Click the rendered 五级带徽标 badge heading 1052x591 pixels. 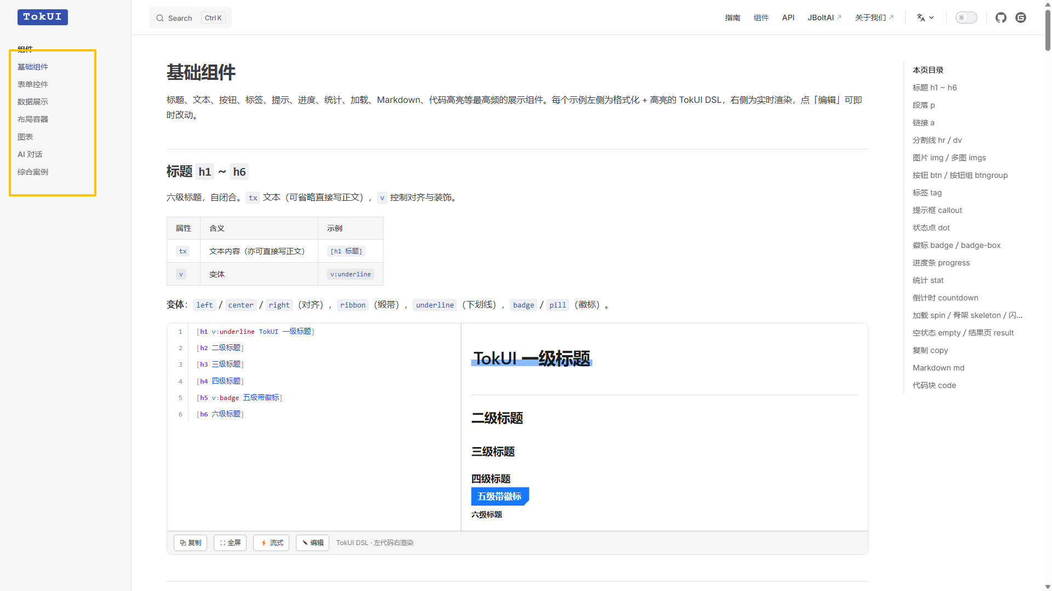500,496
